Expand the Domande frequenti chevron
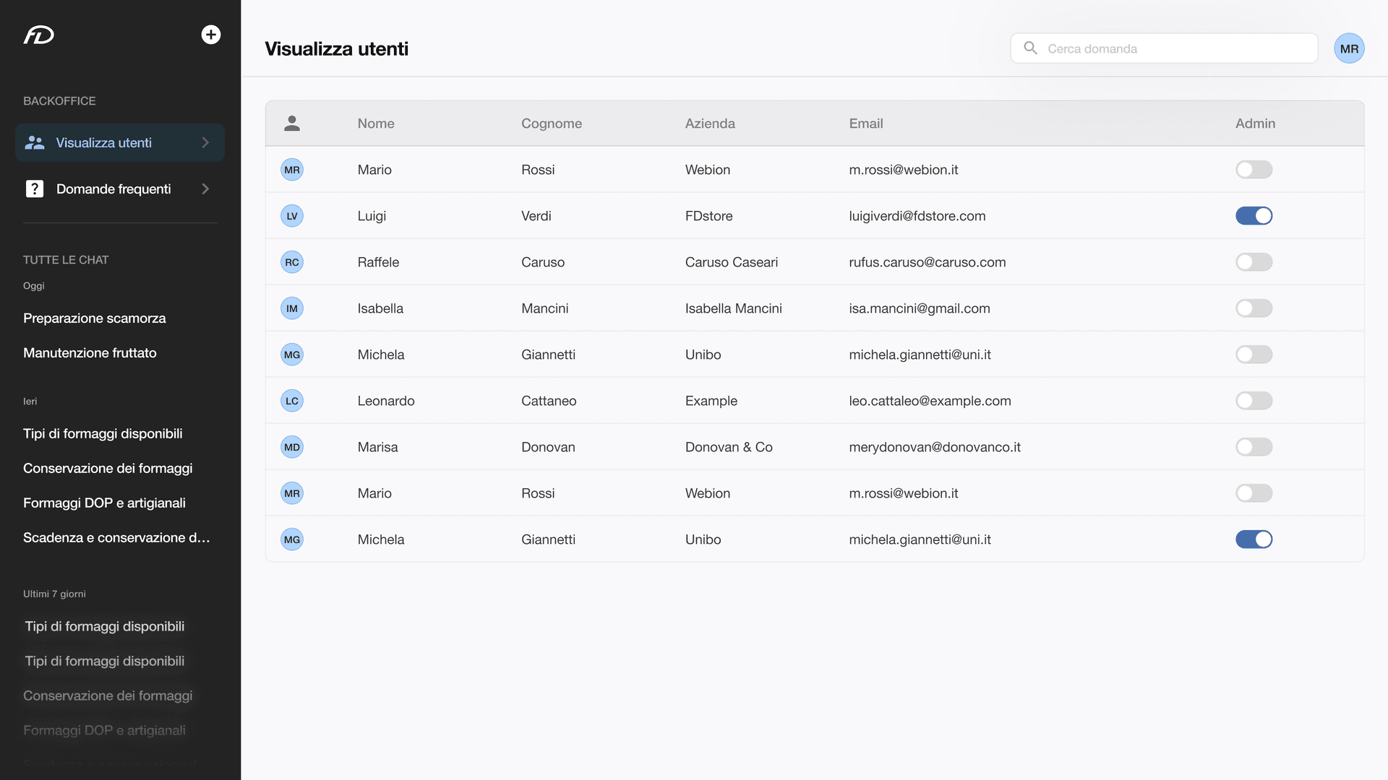The height and width of the screenshot is (780, 1388). 205,188
